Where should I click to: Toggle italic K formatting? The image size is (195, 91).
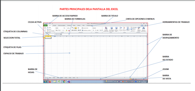pyautogui.click(x=58, y=30)
